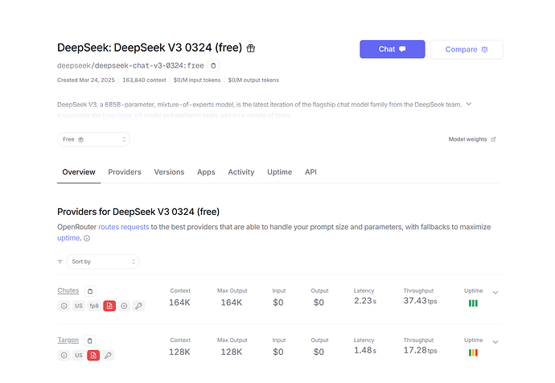Click the red data policy icon for Chutes
Viewport: 555px width, 383px height.
pyautogui.click(x=109, y=306)
